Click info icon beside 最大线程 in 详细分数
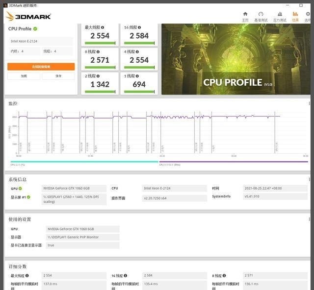This screenshot has height=290, width=314. pos(27,275)
